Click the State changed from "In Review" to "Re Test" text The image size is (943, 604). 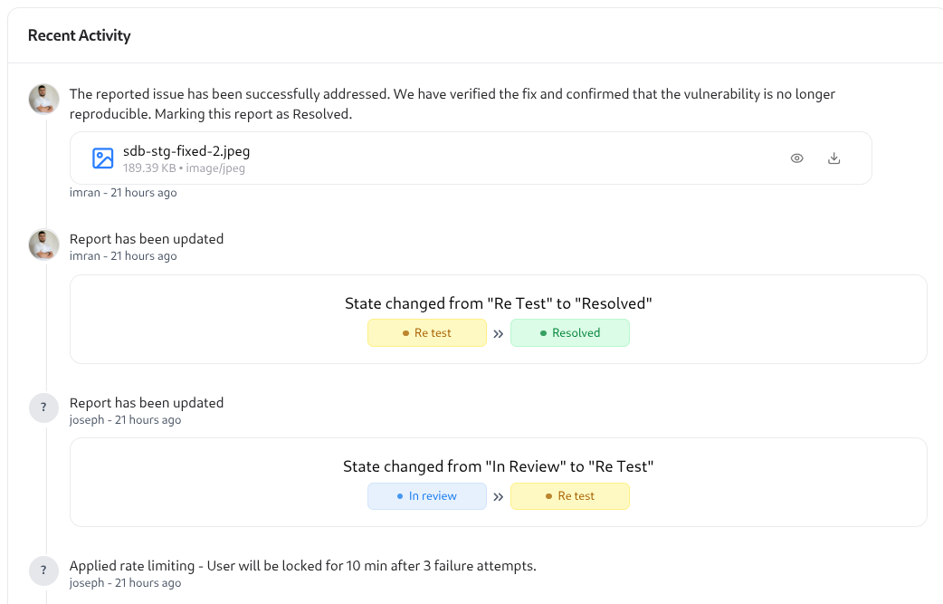499,466
